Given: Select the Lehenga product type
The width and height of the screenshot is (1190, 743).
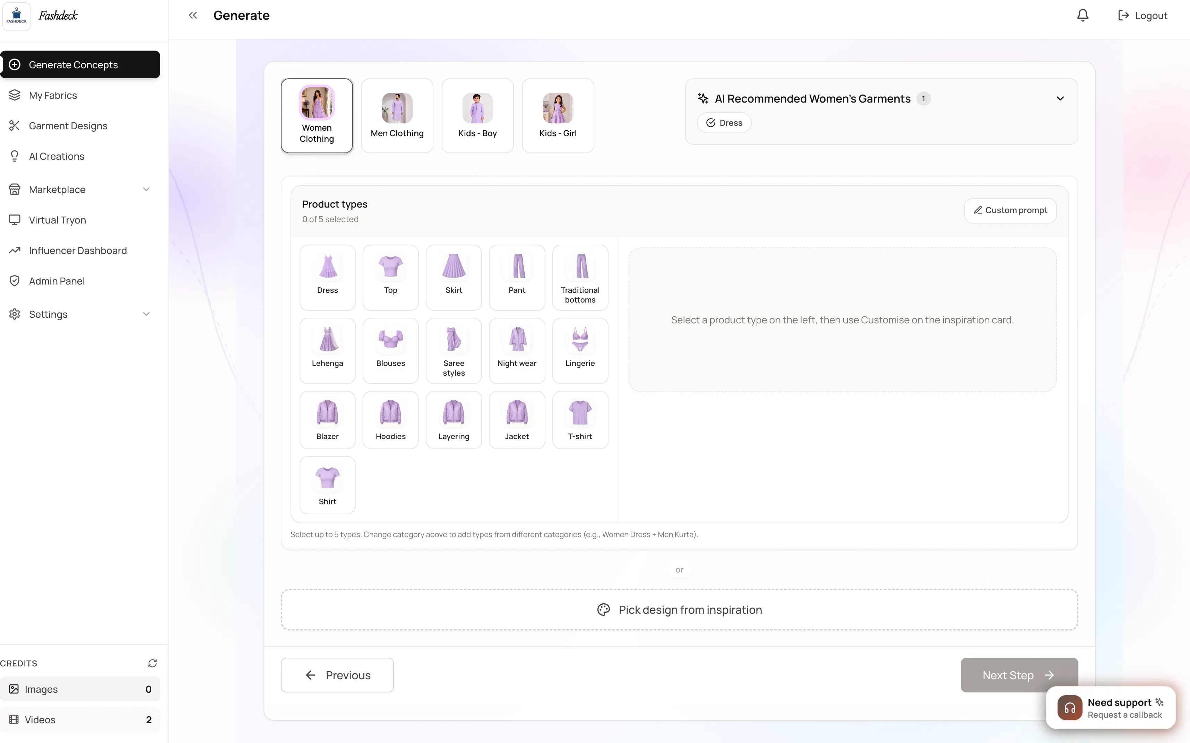Looking at the screenshot, I should pyautogui.click(x=327, y=351).
